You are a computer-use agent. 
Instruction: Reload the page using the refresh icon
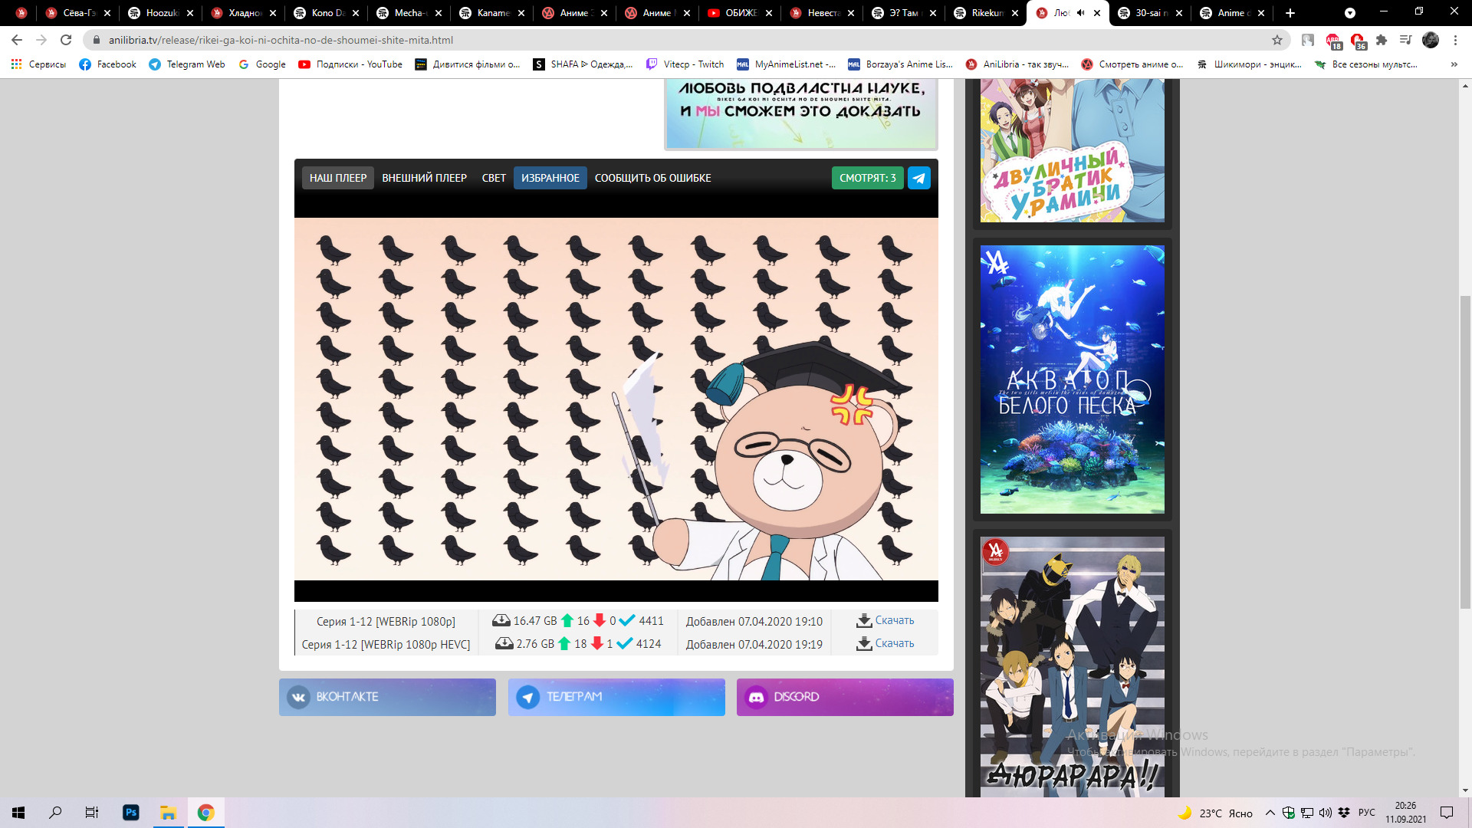click(66, 40)
